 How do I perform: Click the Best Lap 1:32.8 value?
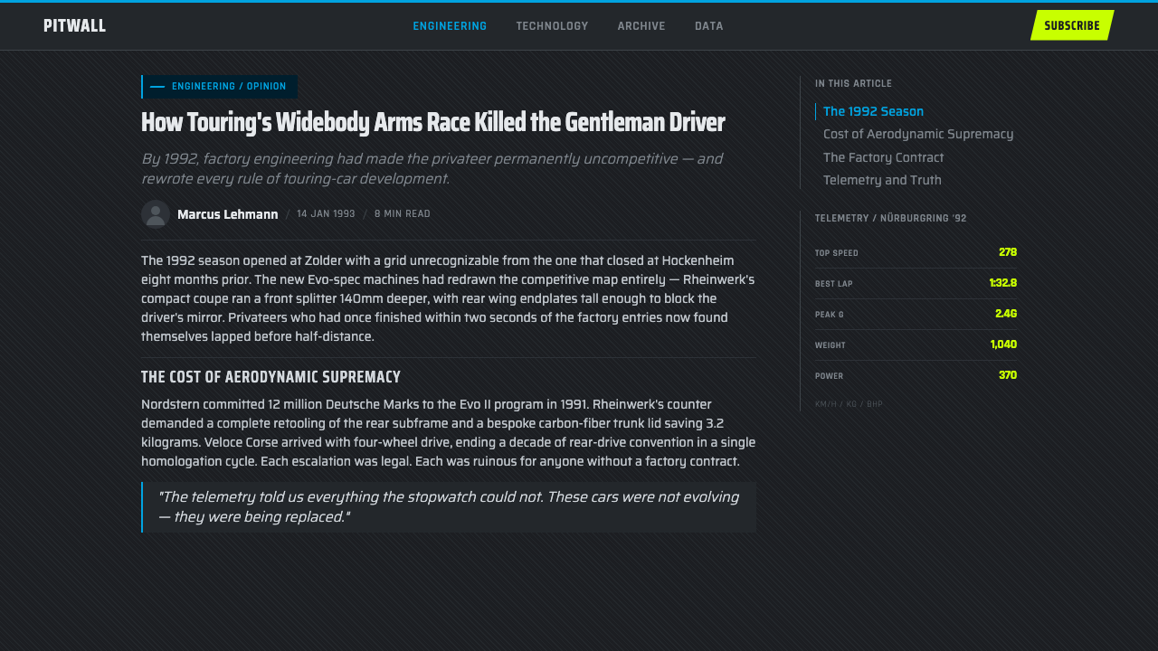1002,283
